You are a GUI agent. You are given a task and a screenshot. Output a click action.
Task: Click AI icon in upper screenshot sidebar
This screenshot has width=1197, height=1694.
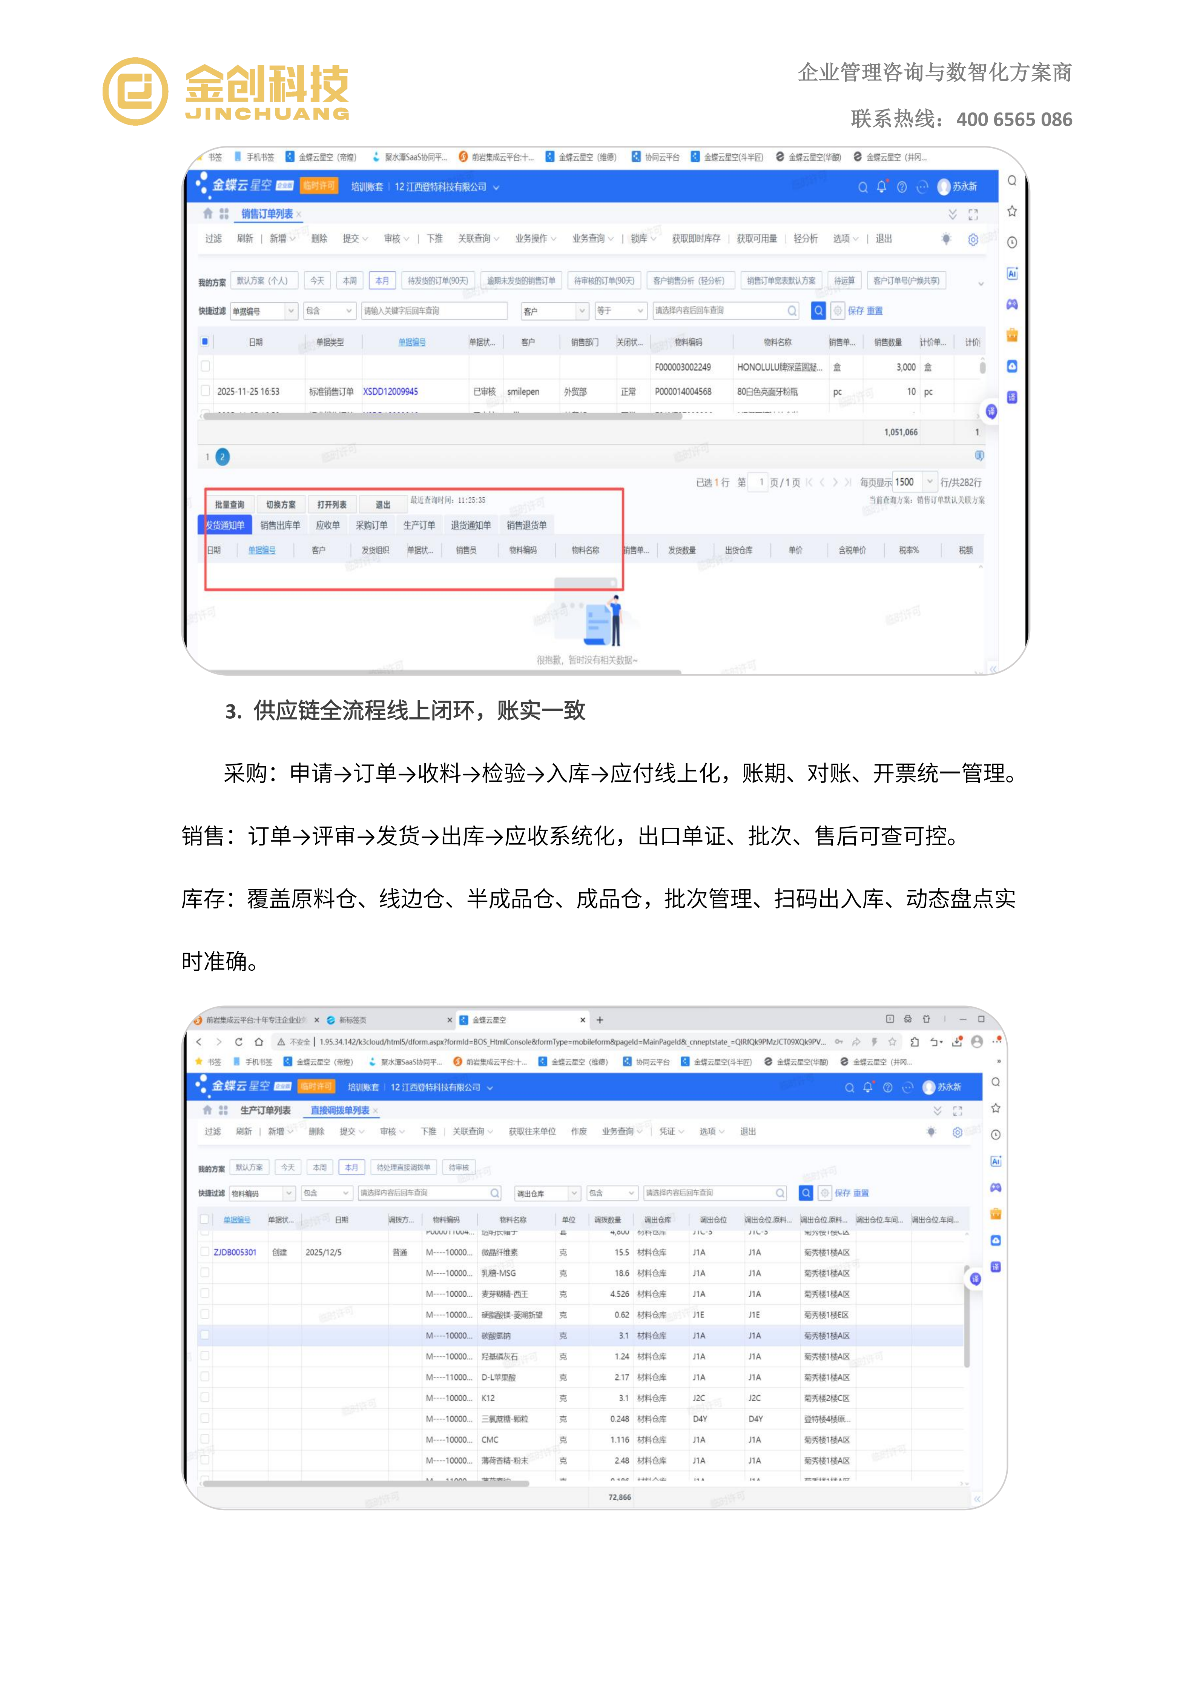pos(1012,273)
